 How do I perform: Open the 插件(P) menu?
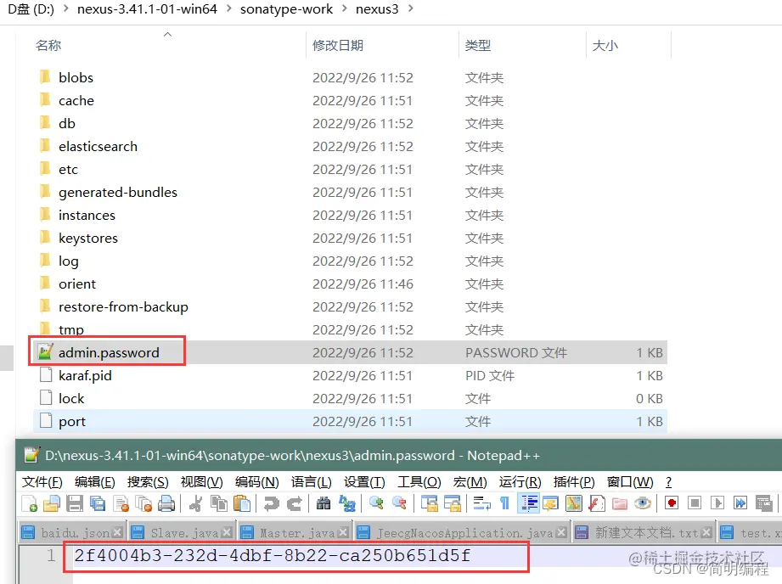573,482
